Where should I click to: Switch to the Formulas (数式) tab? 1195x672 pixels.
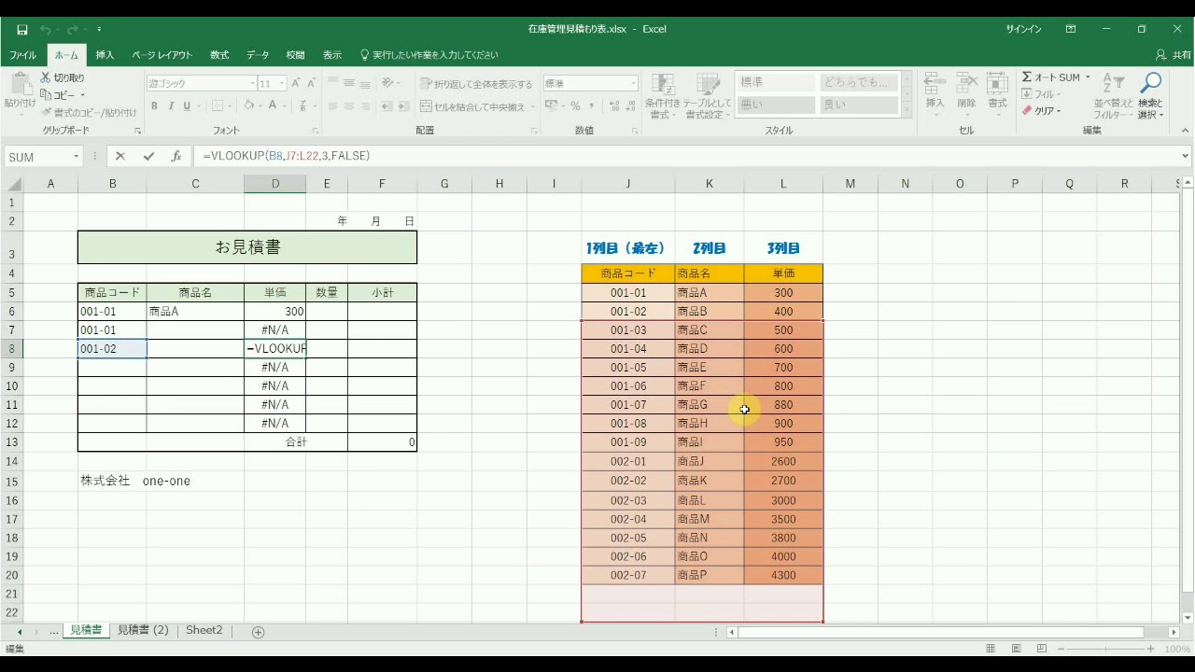(x=219, y=55)
